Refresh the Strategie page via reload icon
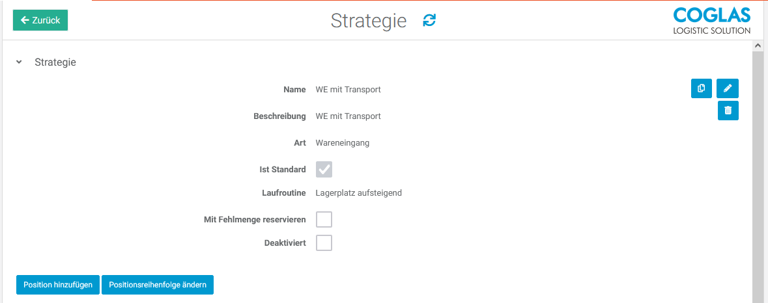Screen dimensions: 768x303 [429, 20]
